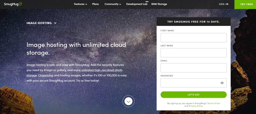This screenshot has width=256, height=114.
Task: Click into the Password input field
Action: coord(193,83)
